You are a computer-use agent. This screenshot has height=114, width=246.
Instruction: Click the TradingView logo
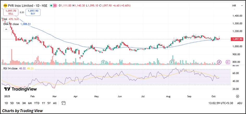(20, 89)
